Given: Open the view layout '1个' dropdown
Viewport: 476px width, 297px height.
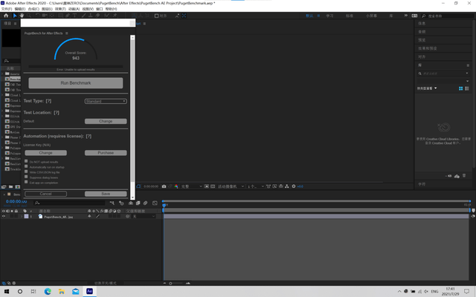Looking at the screenshot, I should tap(256, 186).
